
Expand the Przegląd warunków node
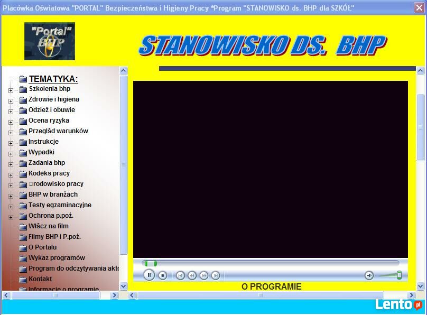[11, 133]
